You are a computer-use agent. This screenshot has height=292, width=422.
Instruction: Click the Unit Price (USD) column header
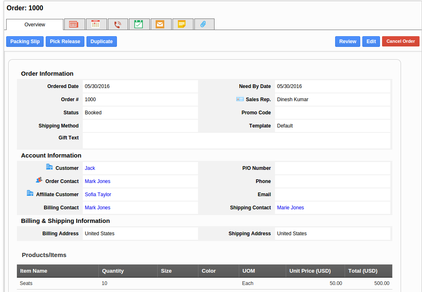[x=315, y=271]
